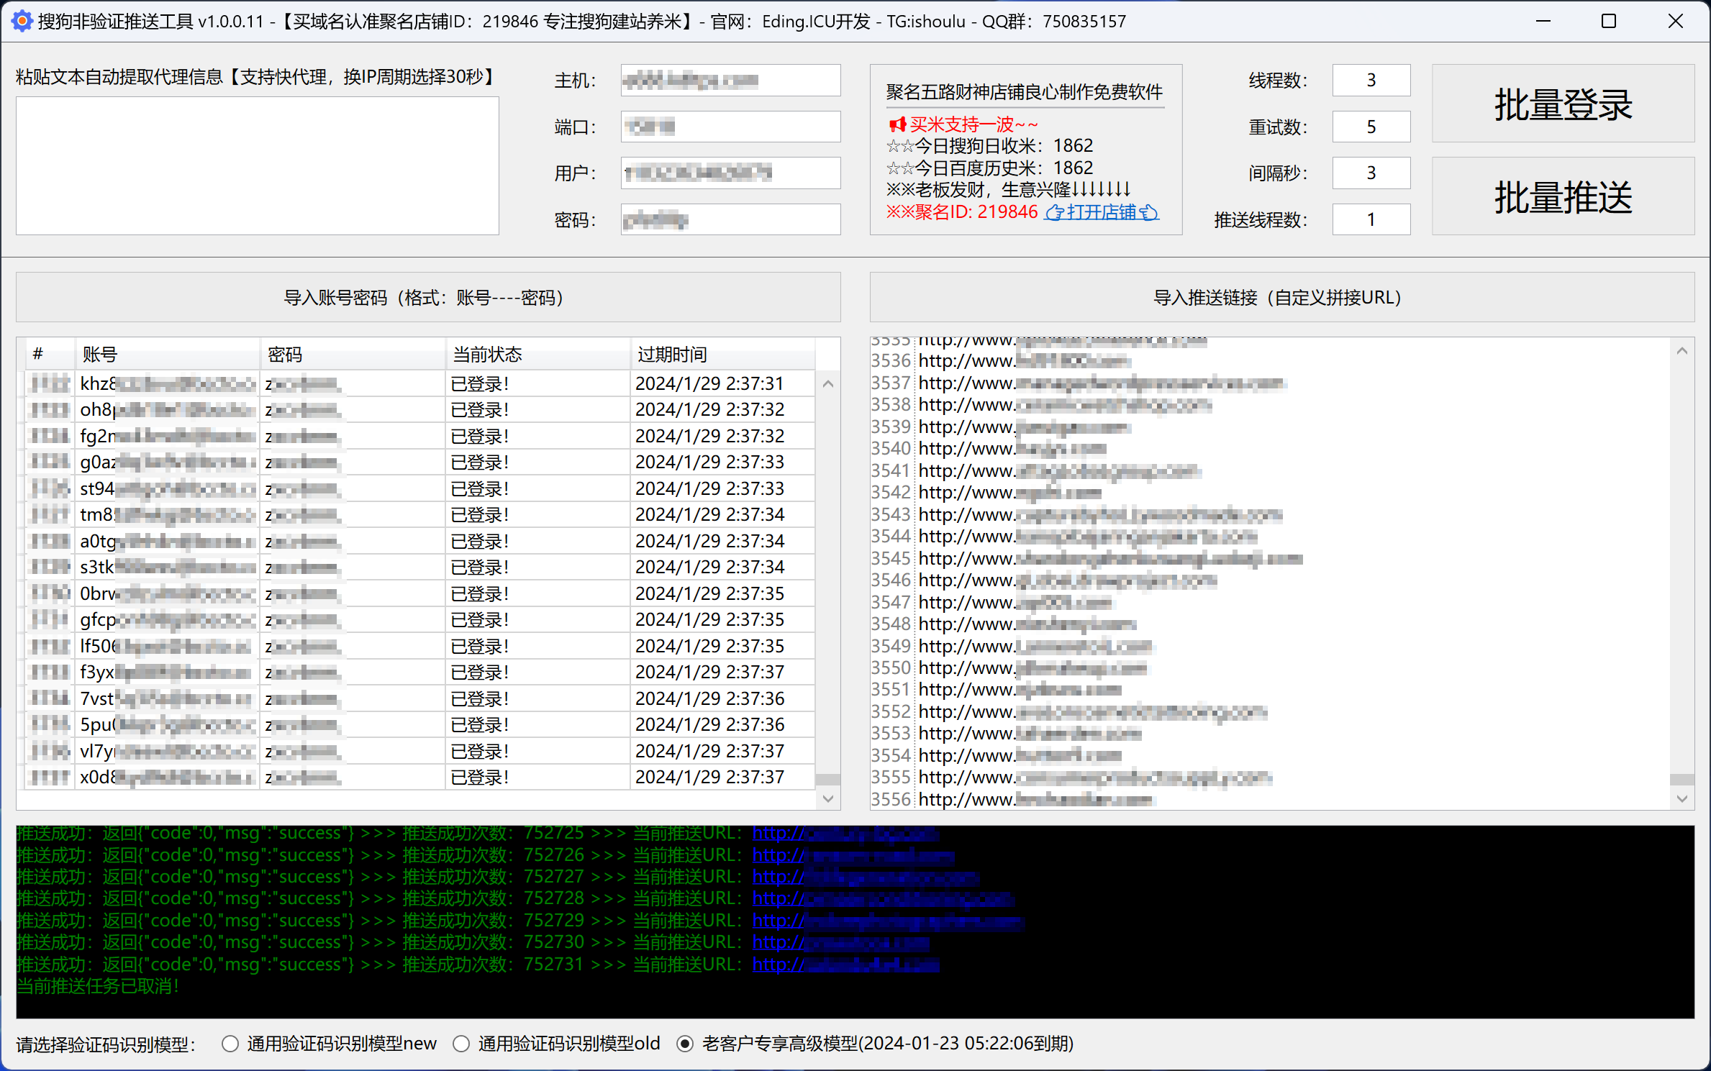The width and height of the screenshot is (1711, 1071).
Task: Select the account row starting x0d8
Action: click(420, 778)
